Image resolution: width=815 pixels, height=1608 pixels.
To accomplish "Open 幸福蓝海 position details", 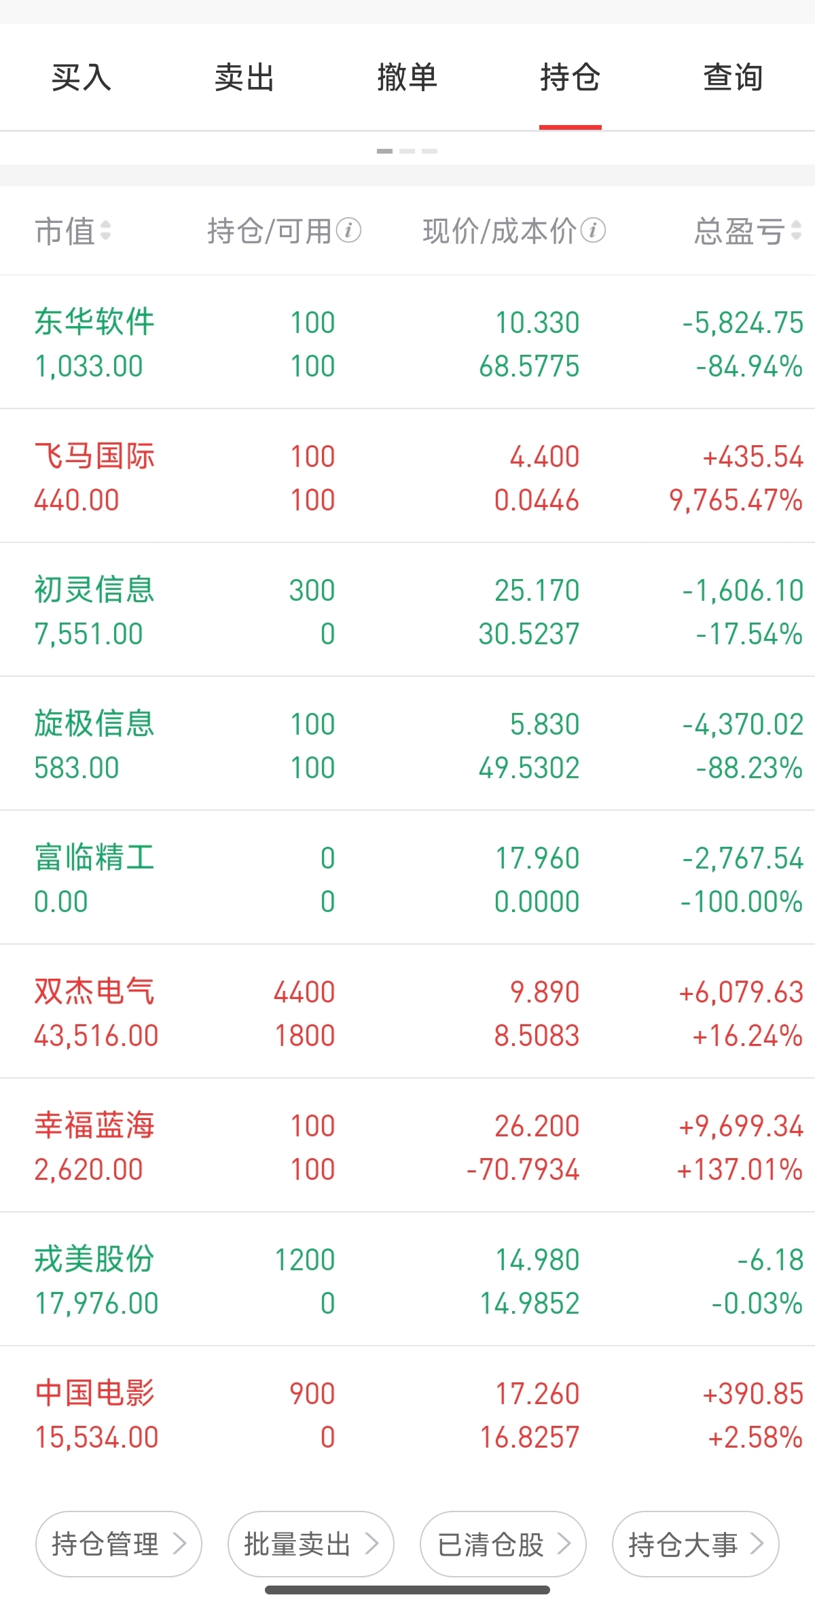I will [x=407, y=1147].
